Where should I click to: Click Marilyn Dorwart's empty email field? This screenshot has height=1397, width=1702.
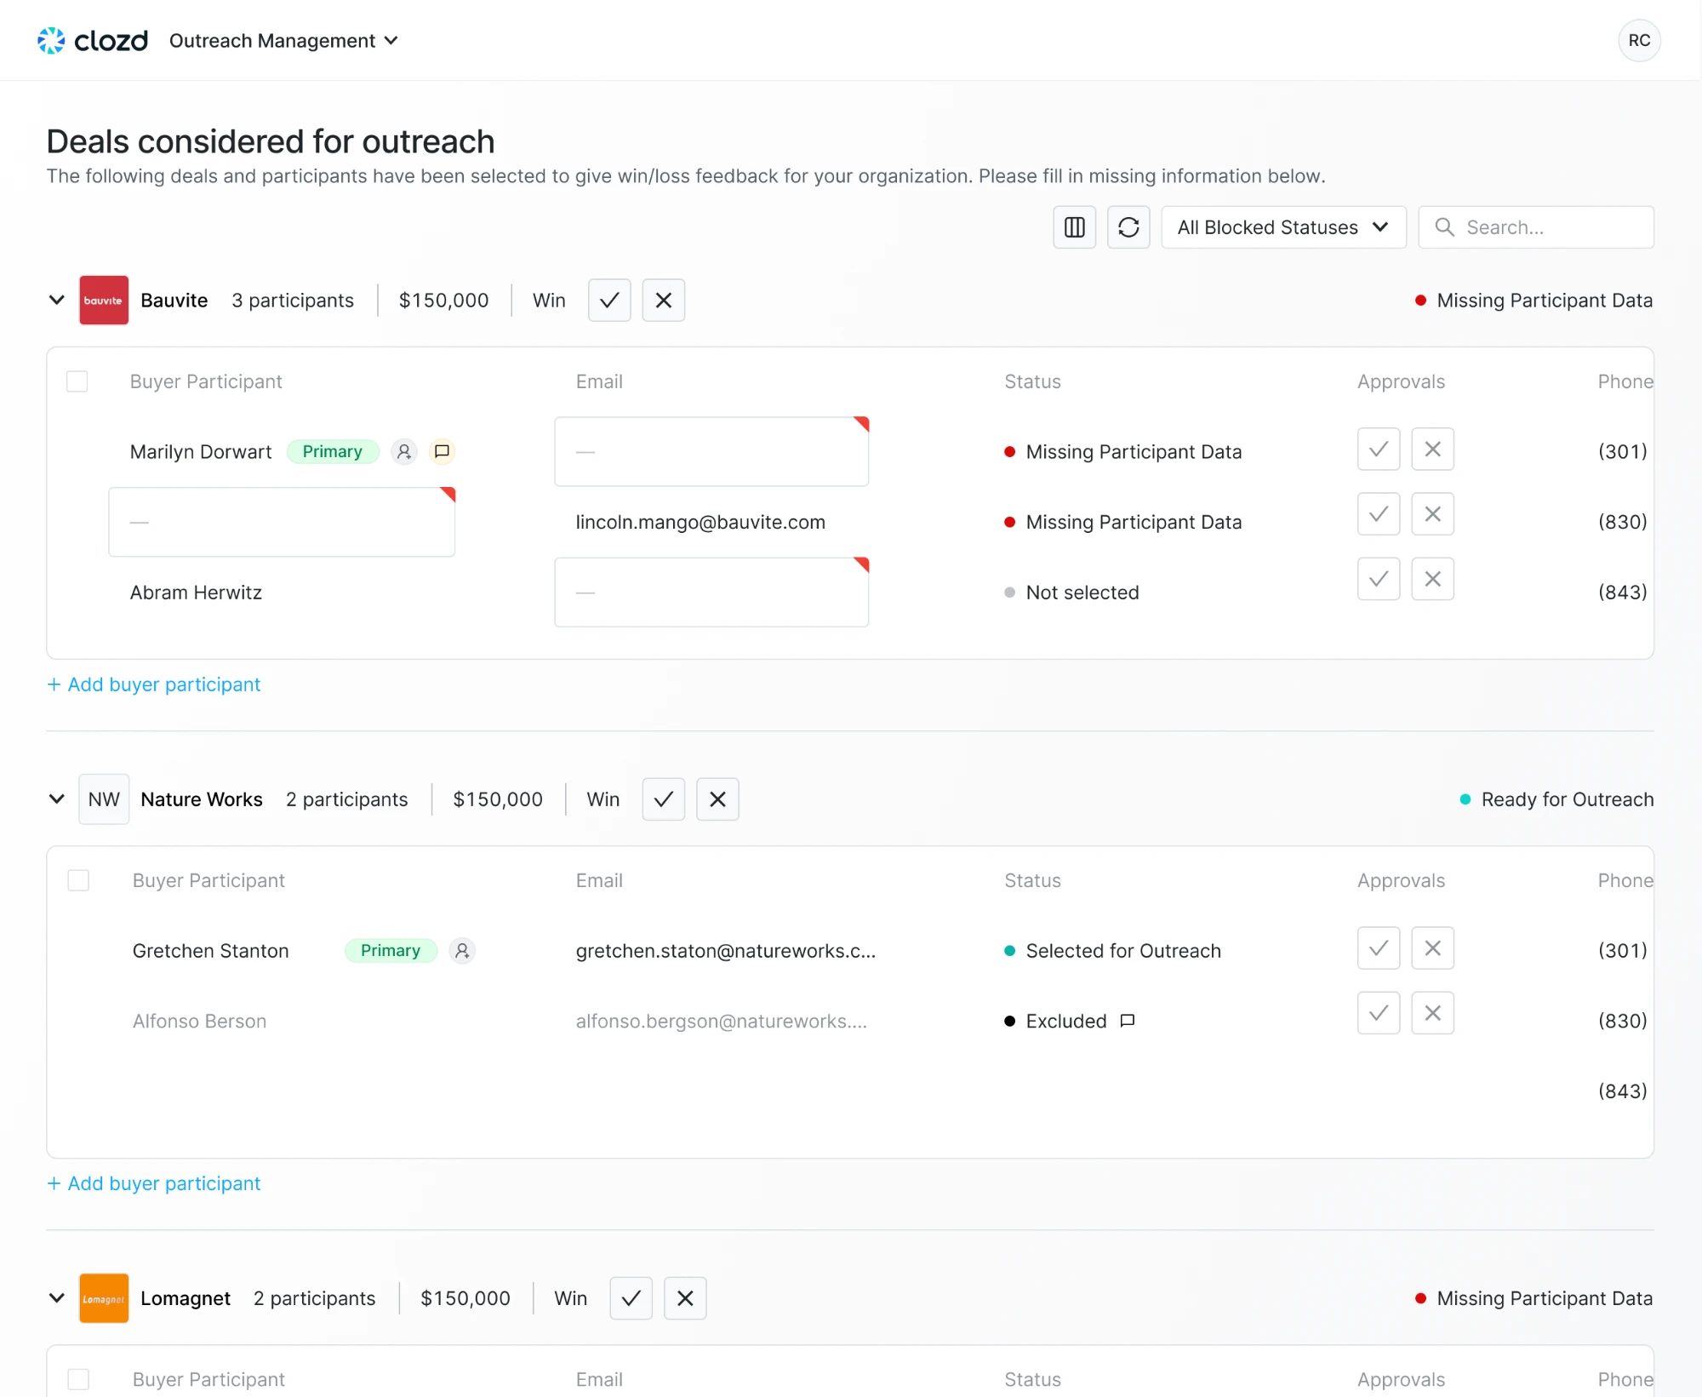[711, 451]
